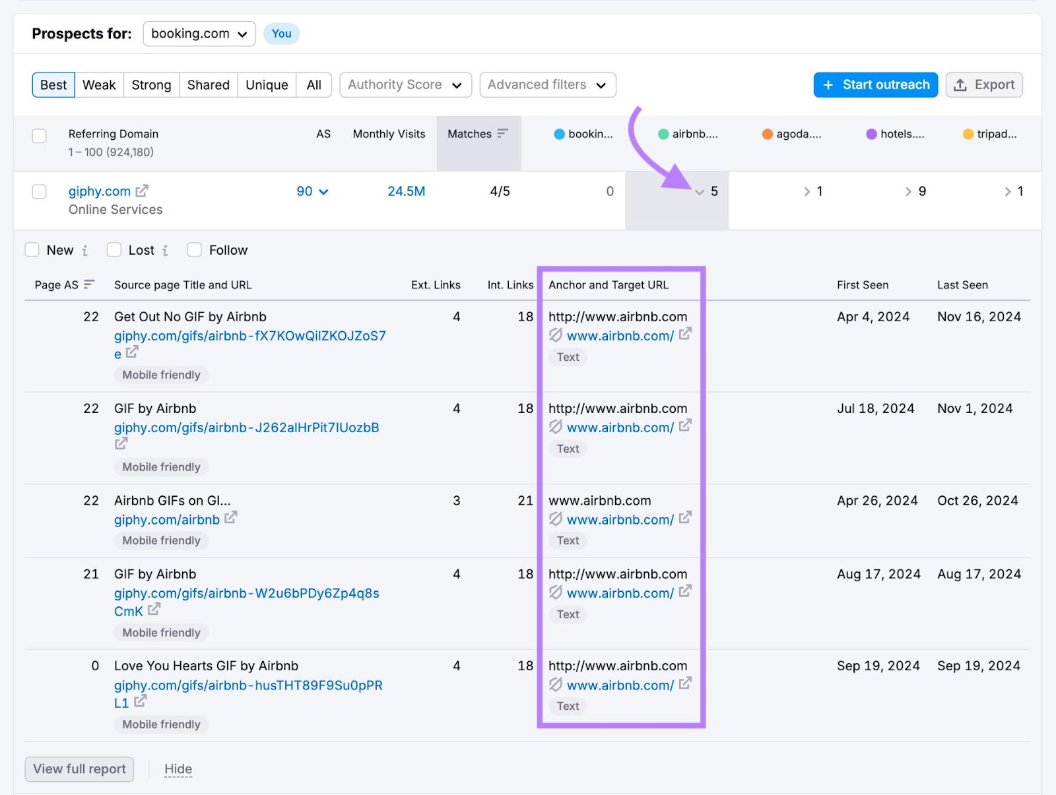Click the Monthly Visits column header
Image resolution: width=1056 pixels, height=795 pixels.
coord(389,134)
